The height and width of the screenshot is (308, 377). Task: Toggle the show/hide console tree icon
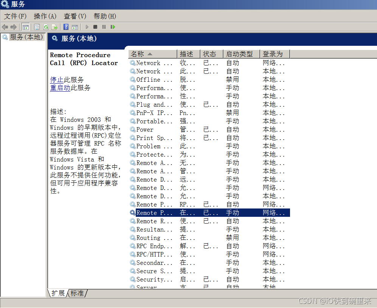(x=25, y=27)
